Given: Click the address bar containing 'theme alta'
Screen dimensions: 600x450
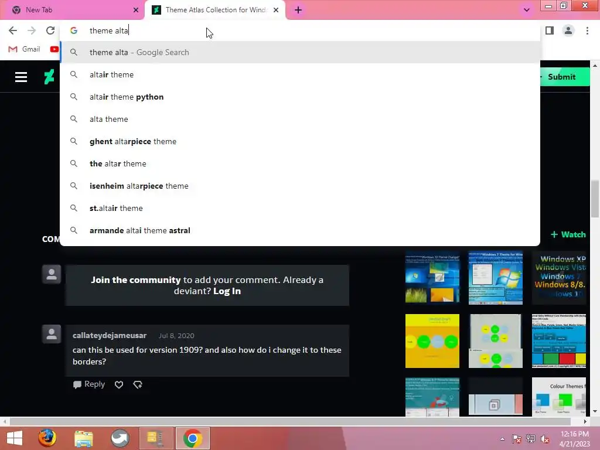Looking at the screenshot, I should point(300,30).
